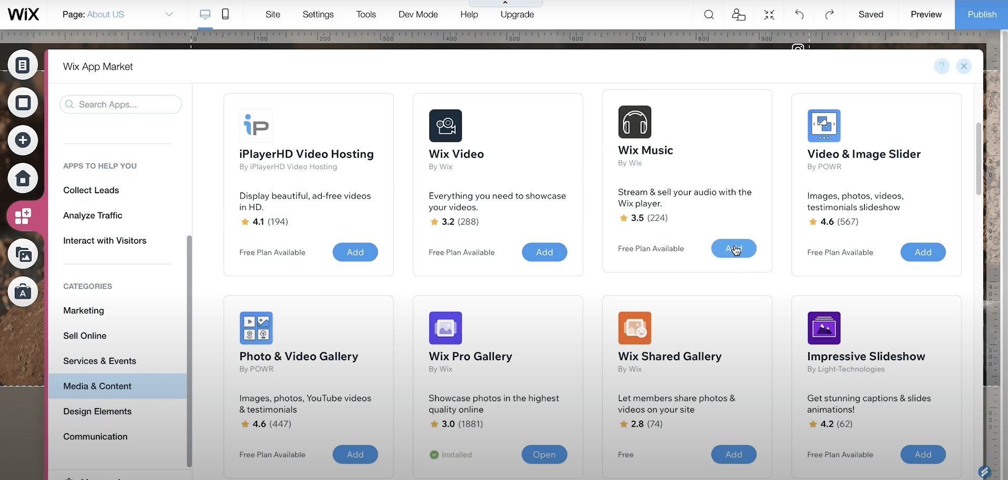
Task: Expand the Page: About US dropdown
Action: click(169, 14)
